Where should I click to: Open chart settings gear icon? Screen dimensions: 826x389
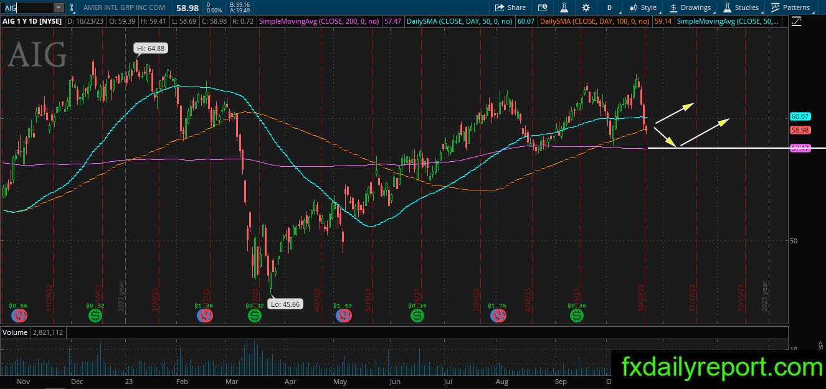tap(586, 7)
